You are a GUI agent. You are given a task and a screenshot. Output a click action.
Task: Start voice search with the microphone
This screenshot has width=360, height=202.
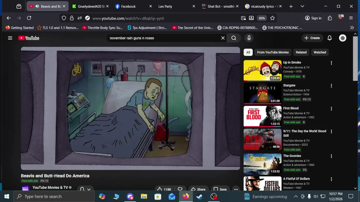point(249,38)
